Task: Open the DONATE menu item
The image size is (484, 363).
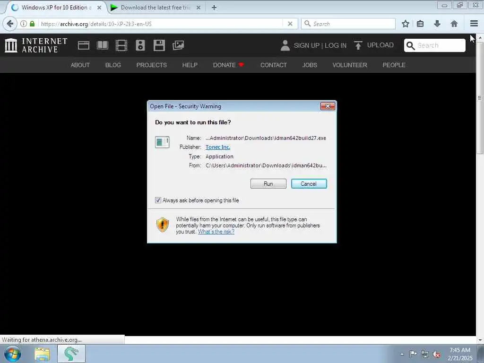Action: [228, 65]
